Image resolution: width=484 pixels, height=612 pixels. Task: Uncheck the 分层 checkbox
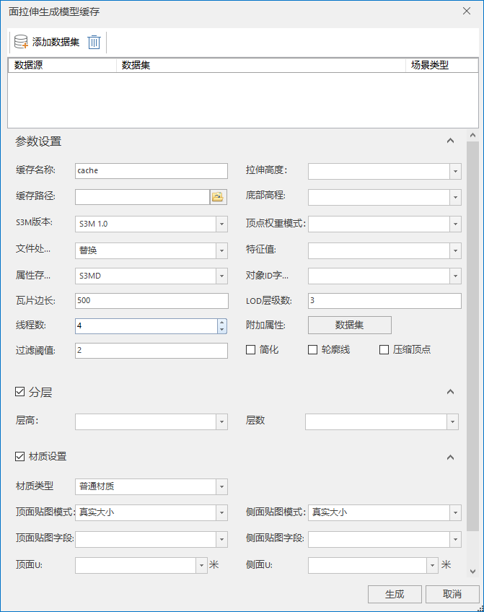pyautogui.click(x=20, y=392)
